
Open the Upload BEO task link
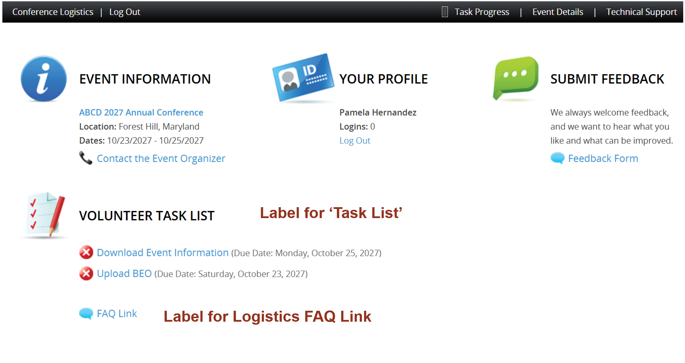124,274
